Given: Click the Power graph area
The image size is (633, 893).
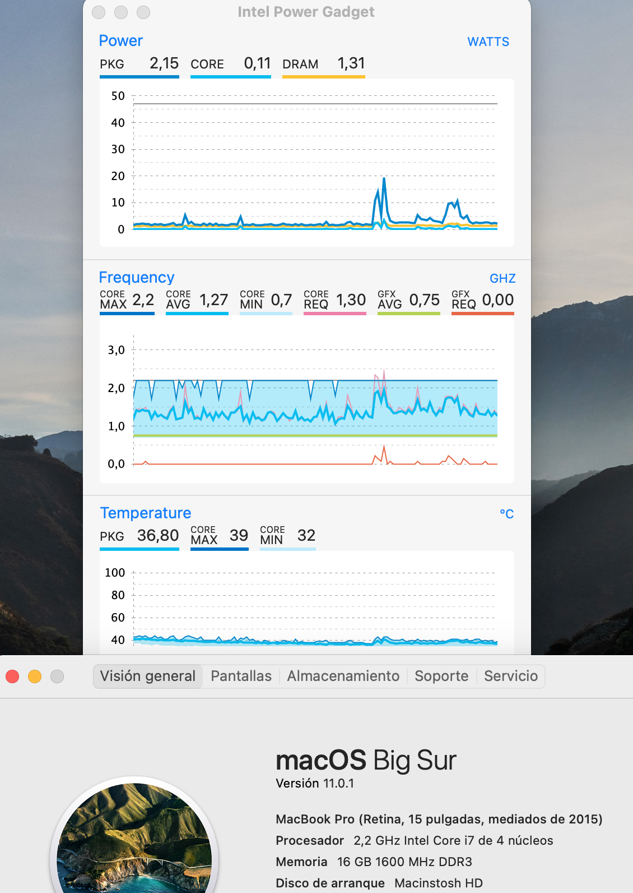Looking at the screenshot, I should pyautogui.click(x=307, y=163).
